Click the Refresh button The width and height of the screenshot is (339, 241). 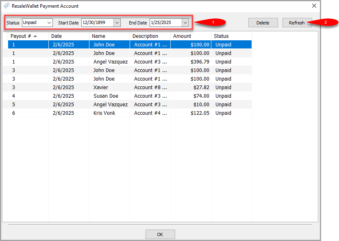tap(297, 23)
